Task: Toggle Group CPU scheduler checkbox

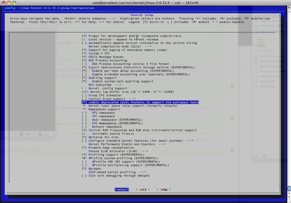Action: tap(84, 95)
